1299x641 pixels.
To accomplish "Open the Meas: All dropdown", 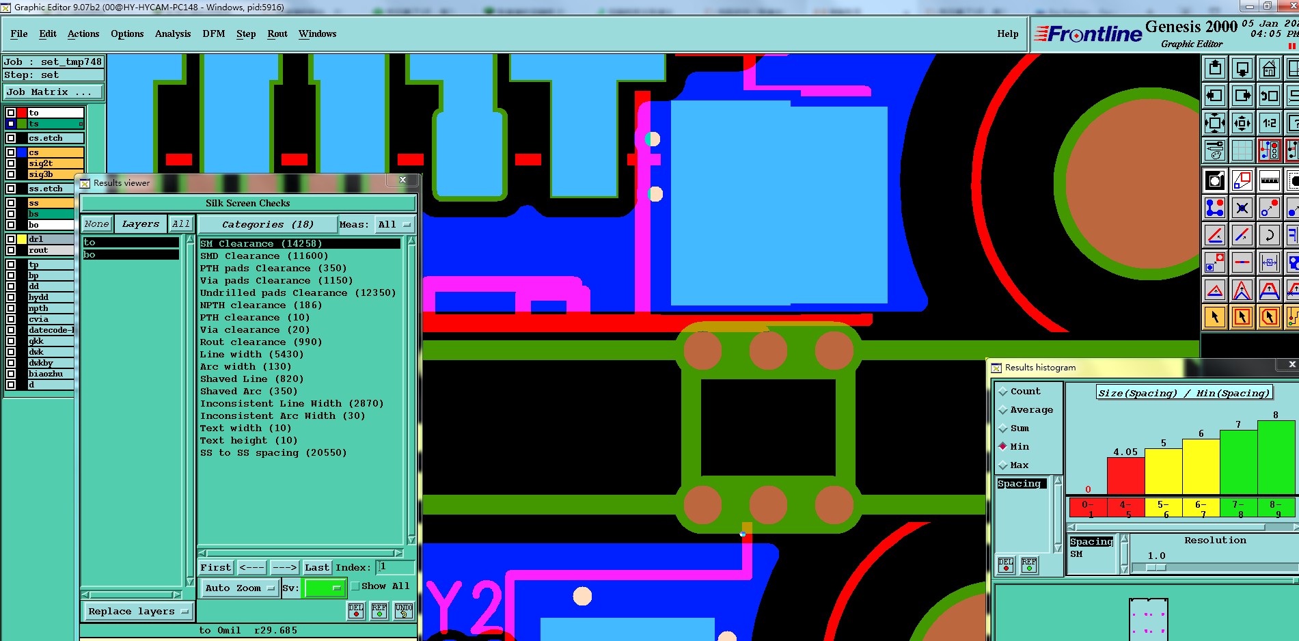I will pyautogui.click(x=395, y=224).
